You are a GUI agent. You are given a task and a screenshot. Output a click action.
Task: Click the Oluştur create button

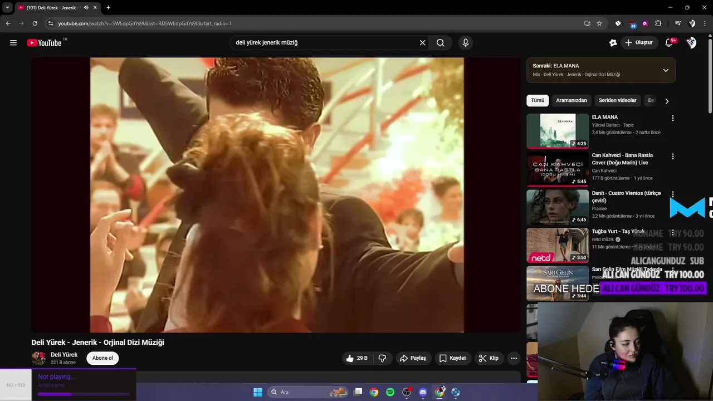(639, 42)
